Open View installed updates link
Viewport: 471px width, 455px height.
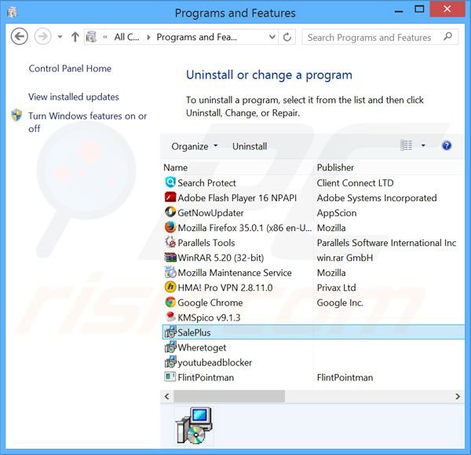pyautogui.click(x=74, y=97)
